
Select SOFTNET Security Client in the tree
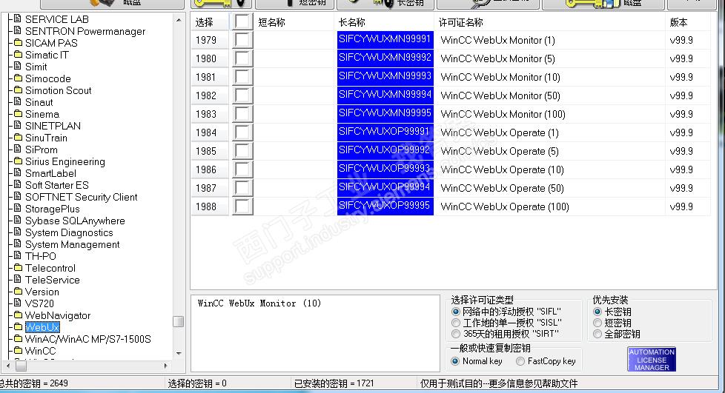point(81,197)
